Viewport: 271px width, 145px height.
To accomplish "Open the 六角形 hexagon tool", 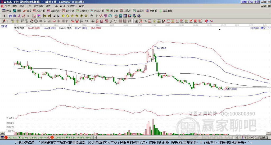I will 152,11.
